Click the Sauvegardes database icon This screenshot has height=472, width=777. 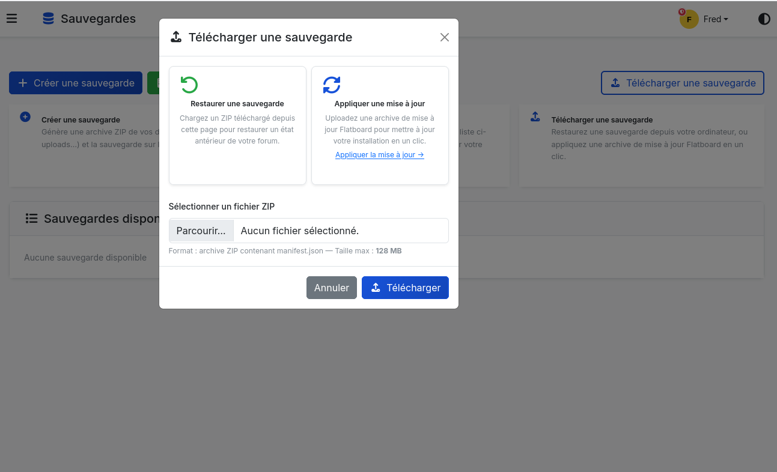point(48,19)
